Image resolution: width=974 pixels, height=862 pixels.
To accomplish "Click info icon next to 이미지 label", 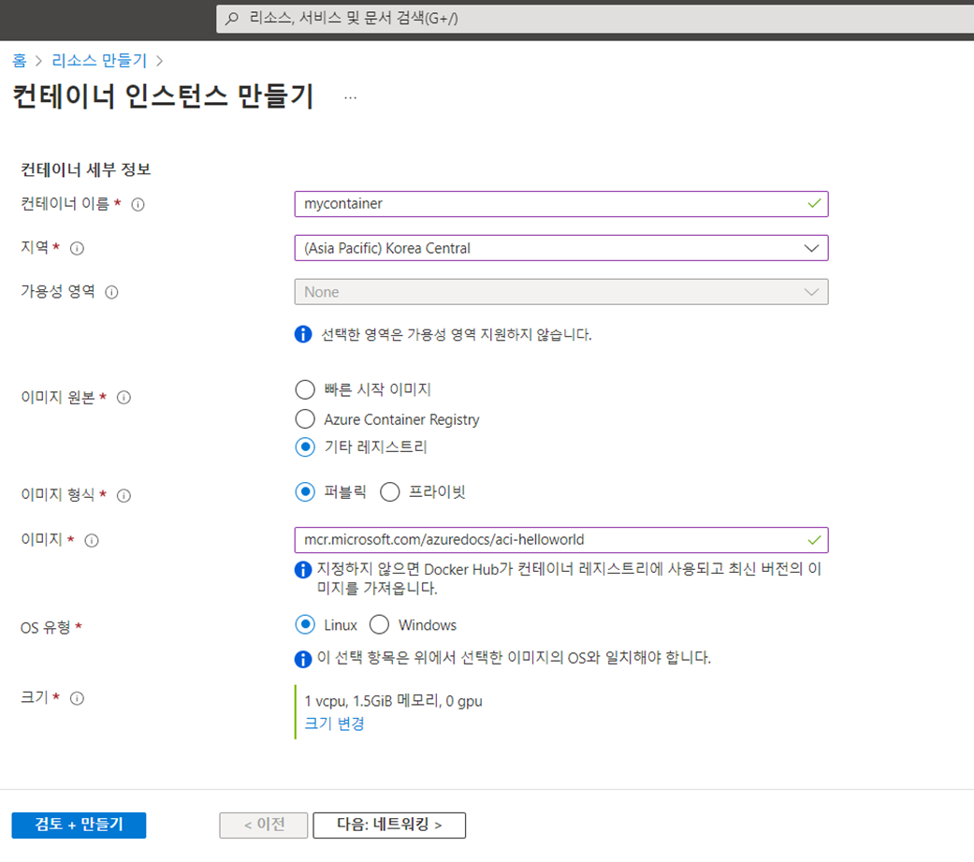I will coord(92,541).
